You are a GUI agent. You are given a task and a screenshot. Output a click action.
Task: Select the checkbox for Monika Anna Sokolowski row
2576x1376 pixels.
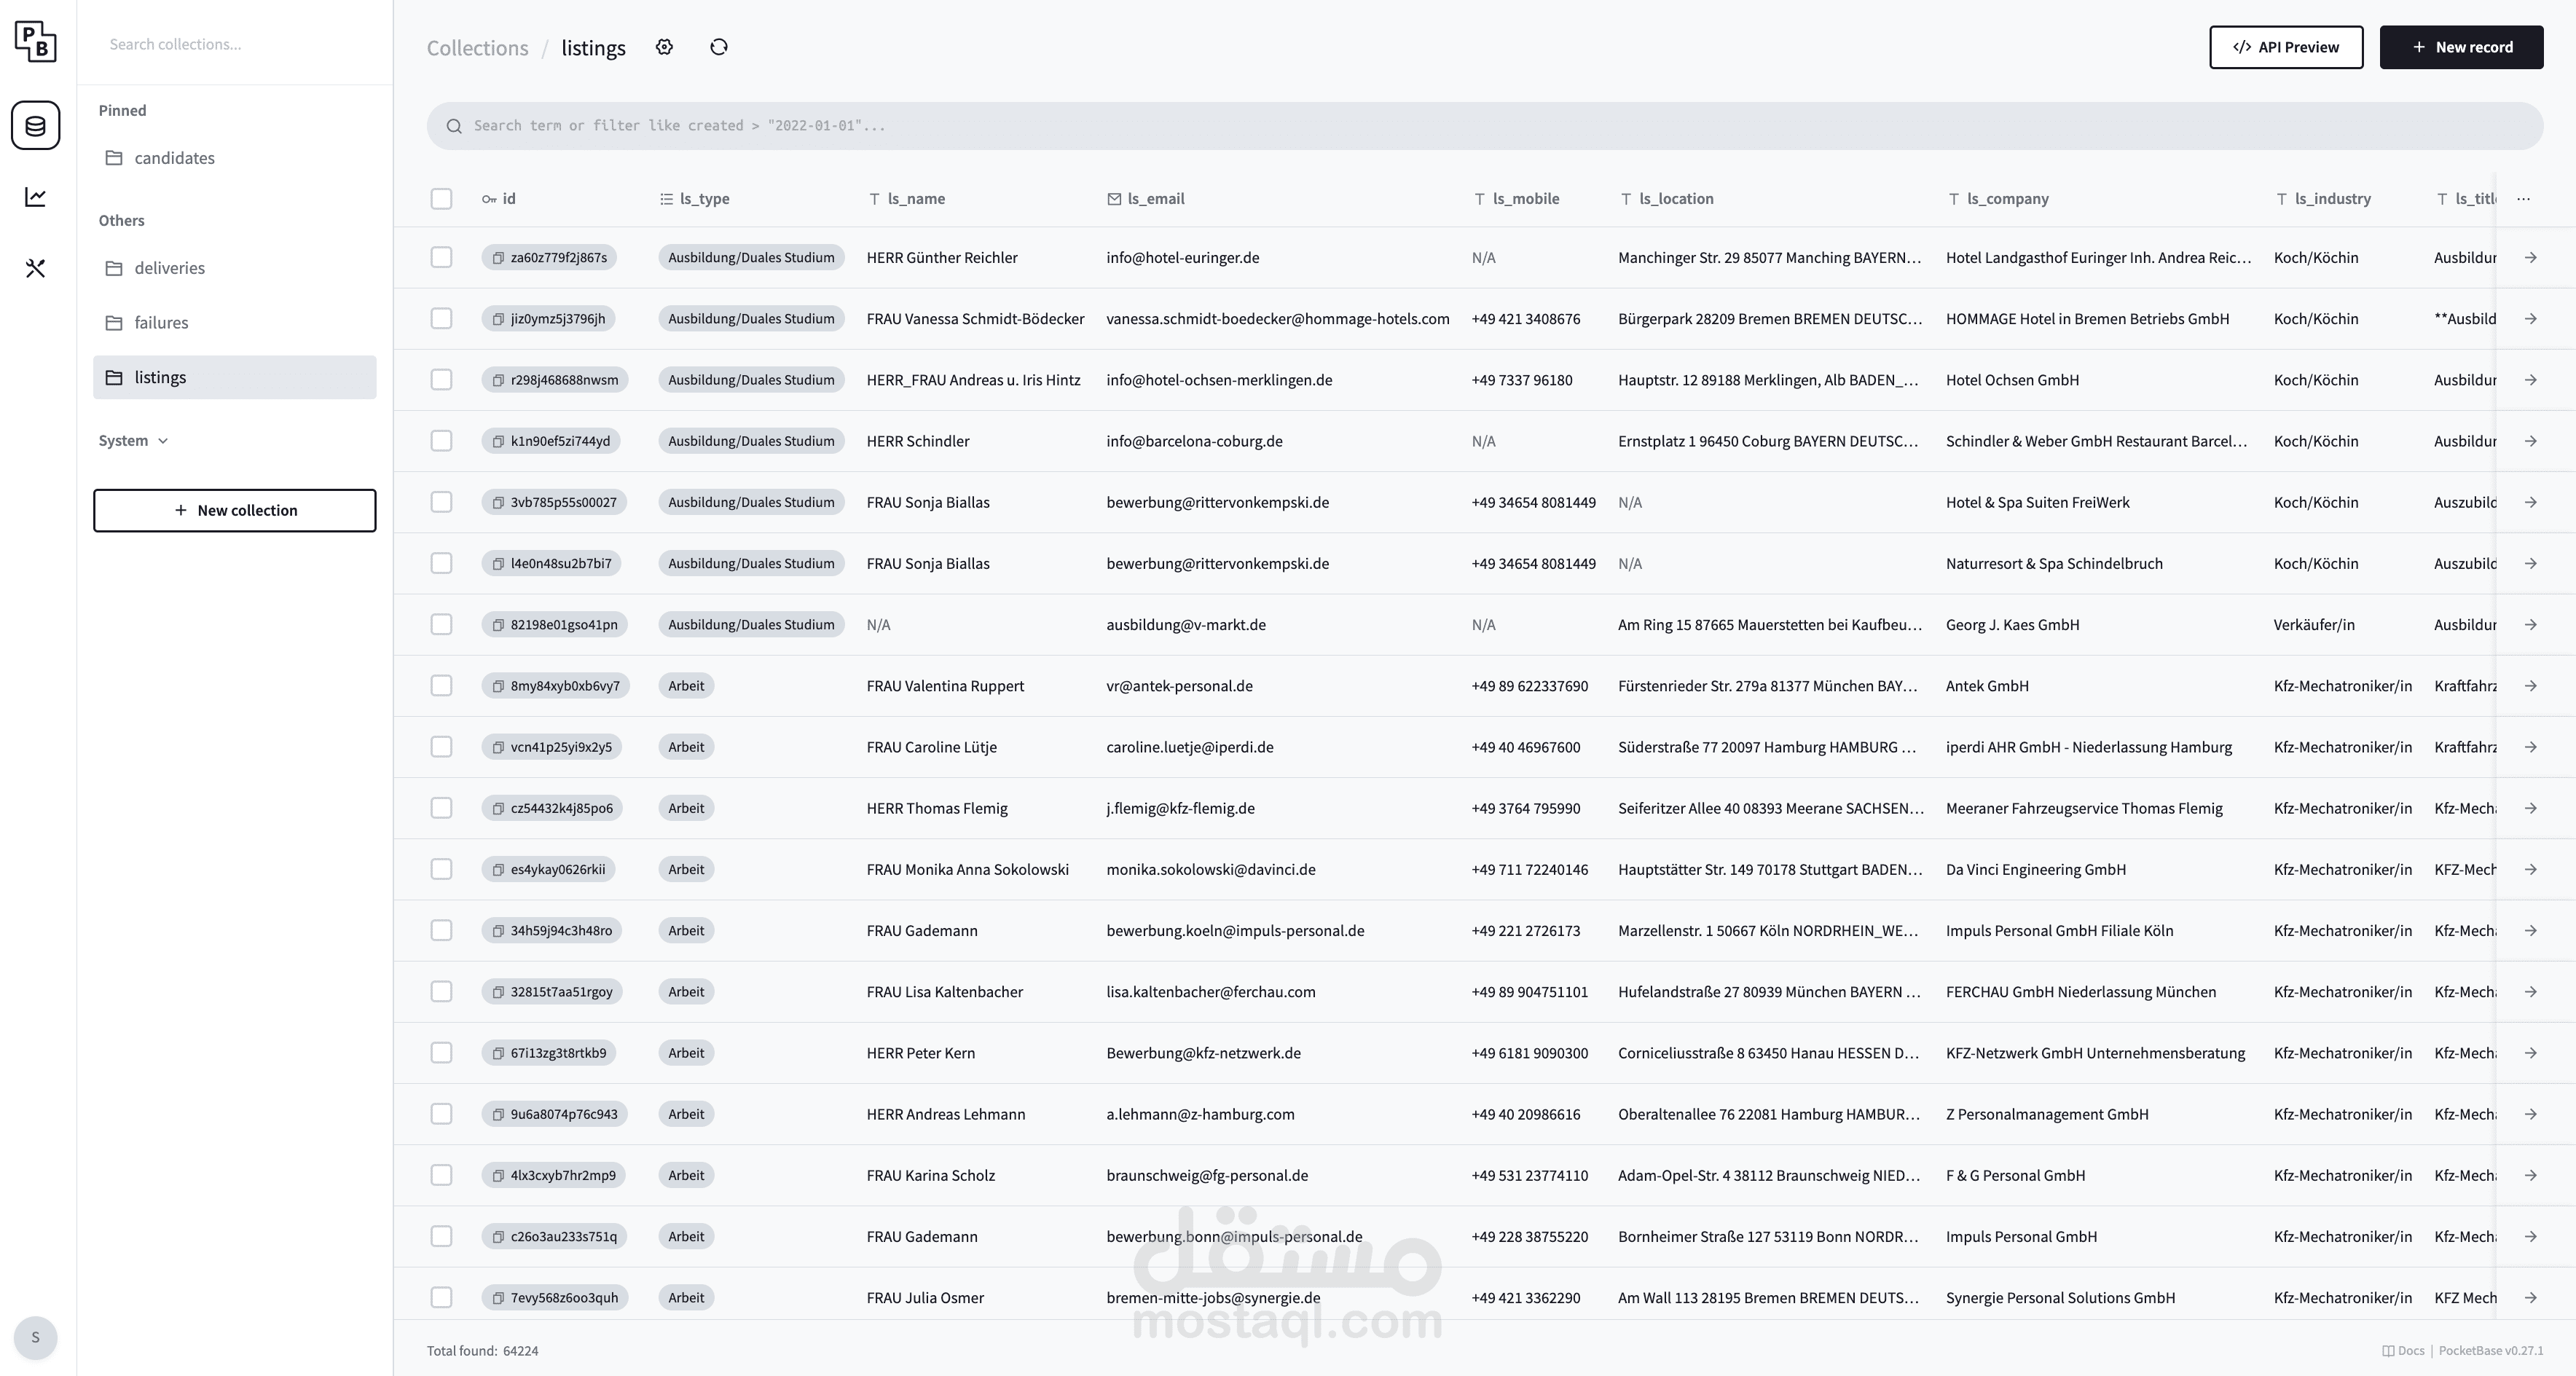441,869
